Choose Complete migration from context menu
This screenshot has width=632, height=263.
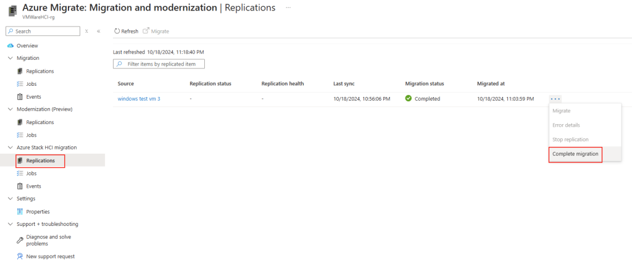[x=576, y=154]
